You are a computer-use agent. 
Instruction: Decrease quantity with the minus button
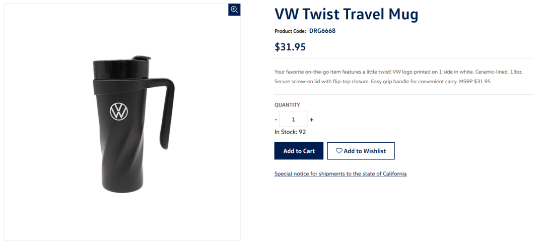(276, 119)
